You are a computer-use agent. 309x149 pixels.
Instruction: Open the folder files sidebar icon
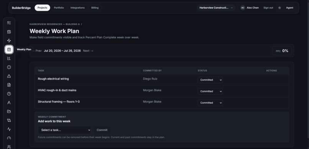tap(9, 111)
